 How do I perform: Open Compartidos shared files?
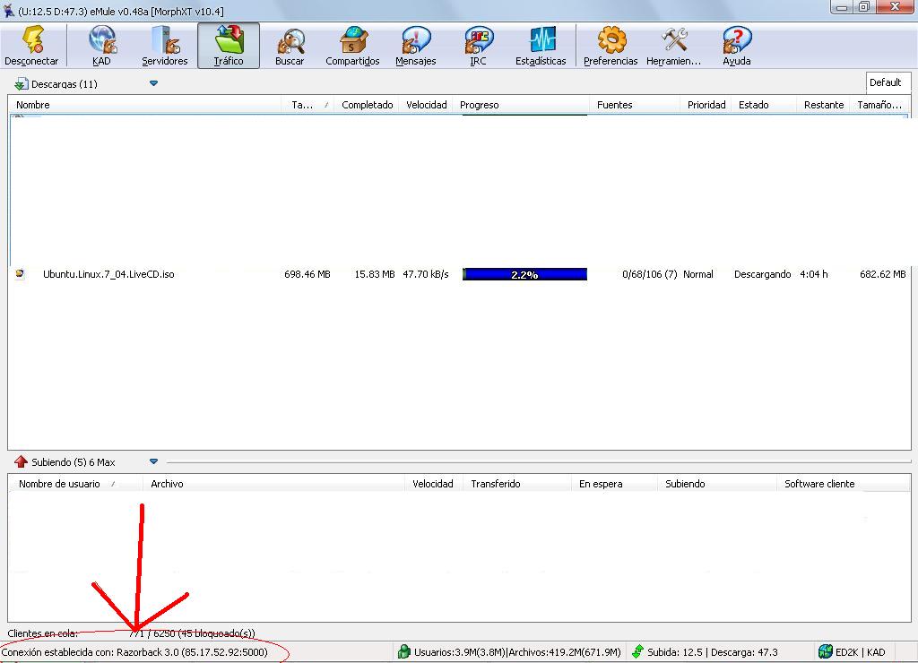pos(352,47)
